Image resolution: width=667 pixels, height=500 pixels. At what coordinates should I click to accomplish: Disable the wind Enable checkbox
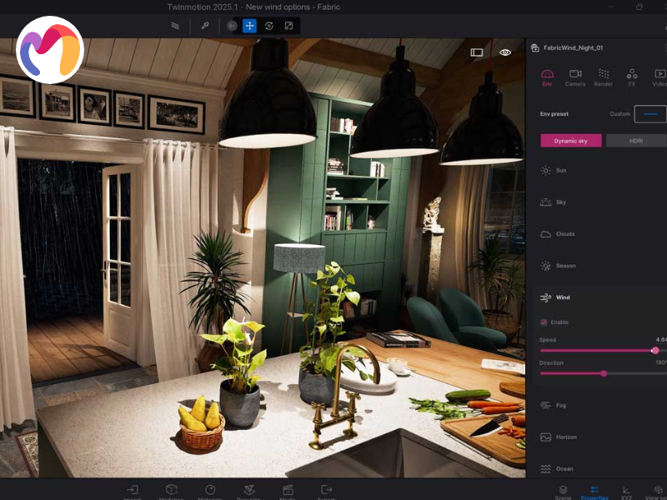pyautogui.click(x=544, y=322)
